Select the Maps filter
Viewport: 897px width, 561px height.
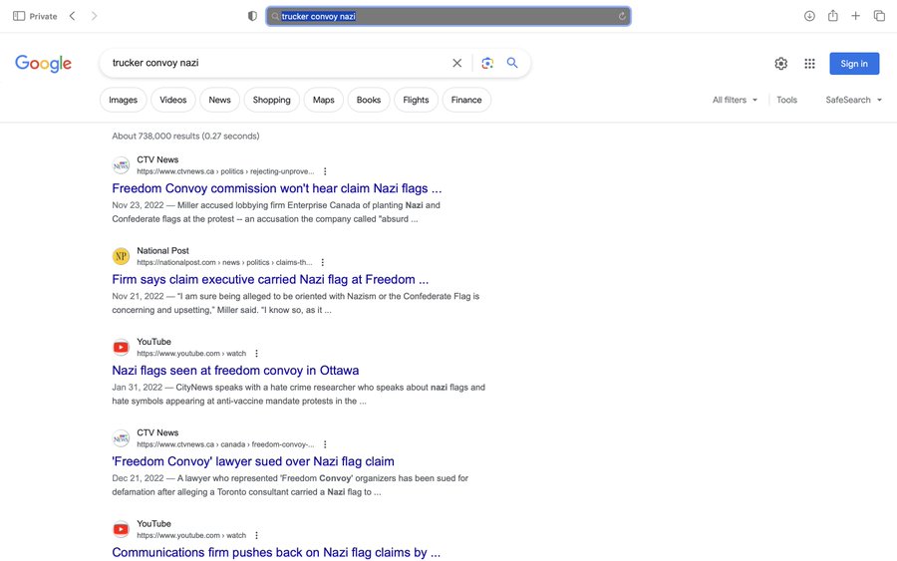323,100
